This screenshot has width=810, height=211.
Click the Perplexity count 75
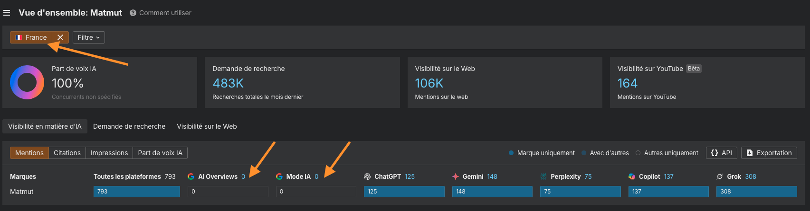click(x=588, y=176)
